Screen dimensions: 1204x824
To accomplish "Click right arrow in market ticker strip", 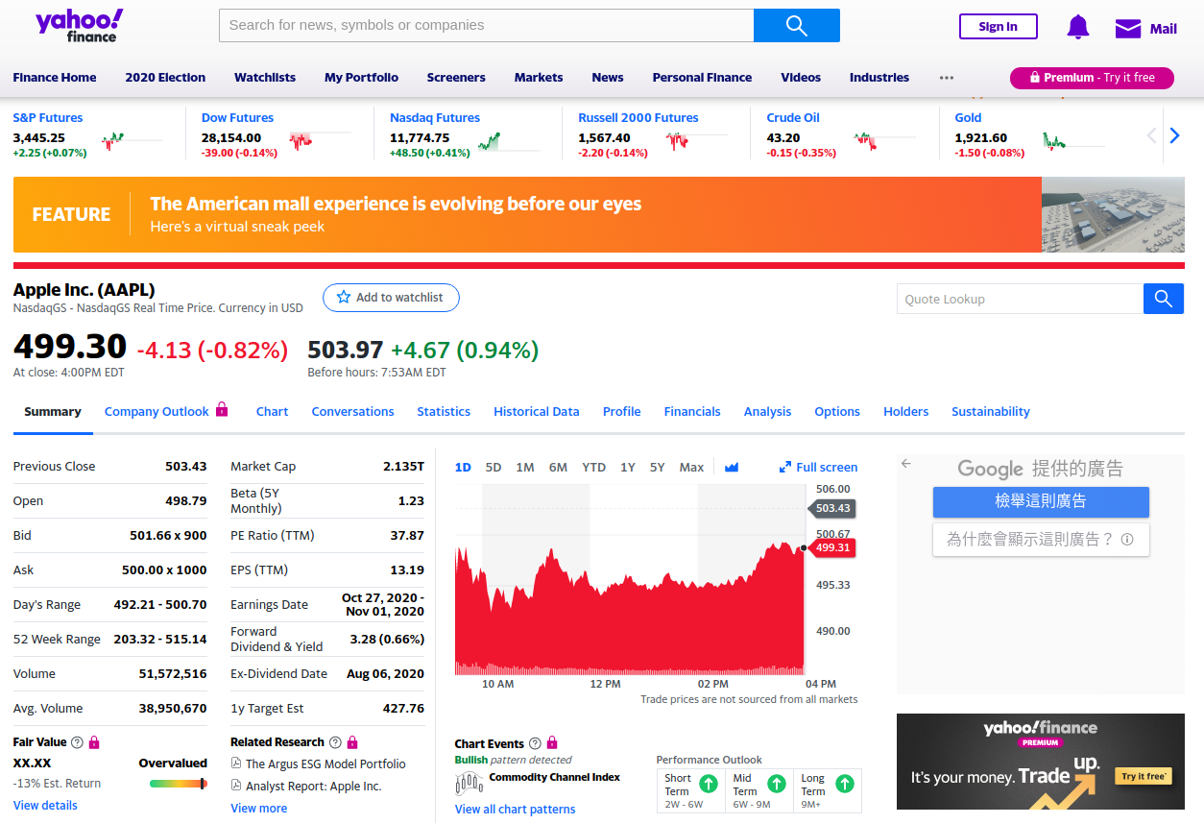I will (1174, 135).
